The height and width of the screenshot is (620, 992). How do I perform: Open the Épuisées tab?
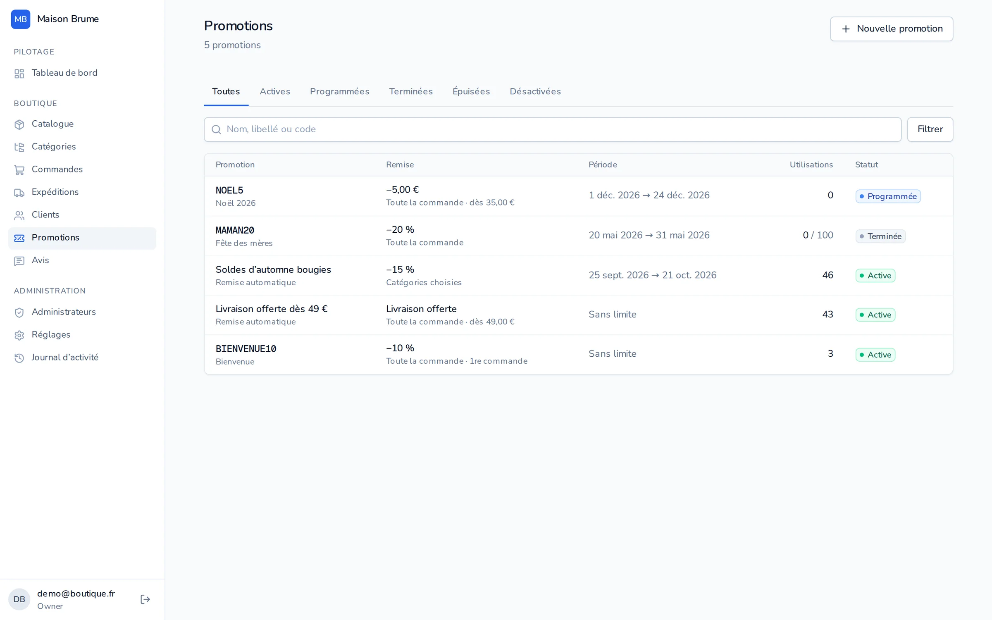471,91
